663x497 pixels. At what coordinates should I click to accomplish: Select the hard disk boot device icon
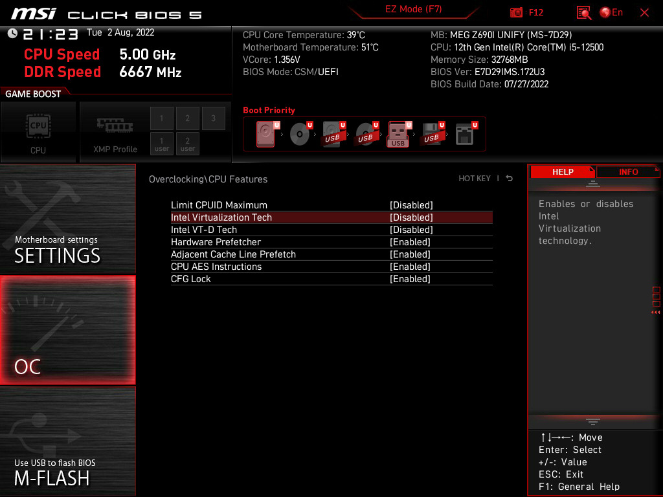tap(267, 134)
